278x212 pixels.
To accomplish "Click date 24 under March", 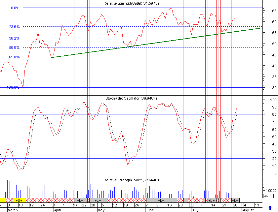I will pyautogui.click(x=43, y=205).
